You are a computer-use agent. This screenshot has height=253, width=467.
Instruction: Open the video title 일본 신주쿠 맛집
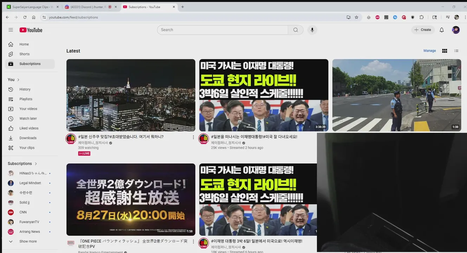(121, 137)
